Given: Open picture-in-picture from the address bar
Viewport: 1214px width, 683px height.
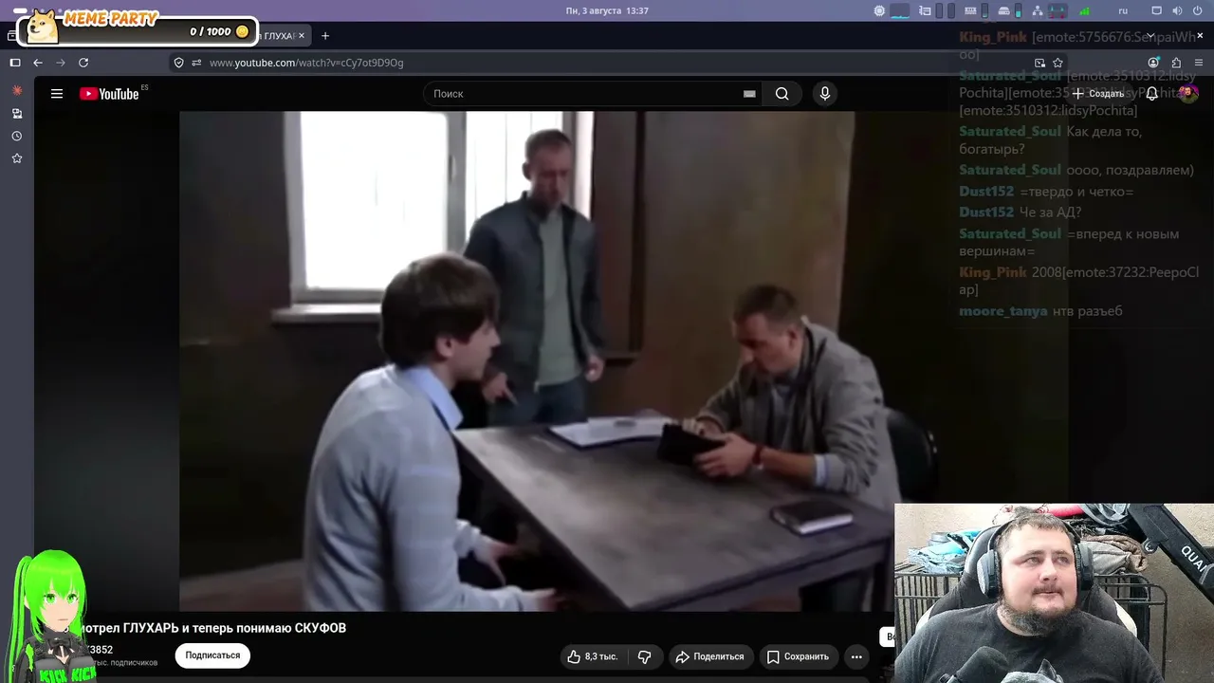Looking at the screenshot, I should (1039, 63).
